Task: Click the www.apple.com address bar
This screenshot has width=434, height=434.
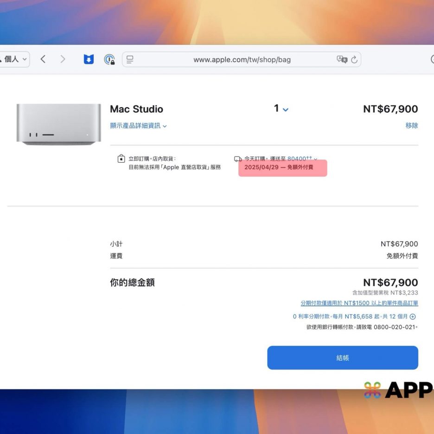Action: 242,59
